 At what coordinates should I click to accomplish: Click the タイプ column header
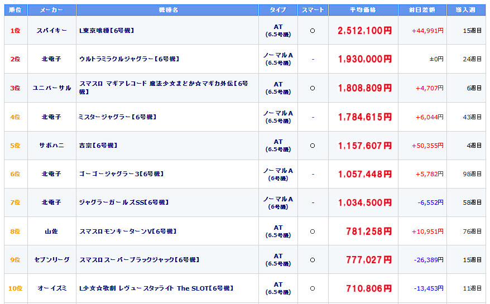click(x=278, y=10)
